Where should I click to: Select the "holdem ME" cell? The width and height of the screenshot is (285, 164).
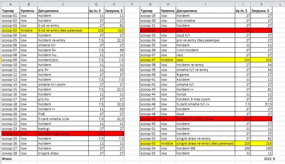(205, 148)
